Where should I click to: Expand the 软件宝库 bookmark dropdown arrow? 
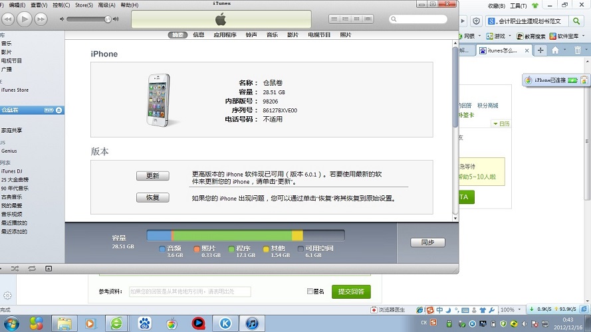pos(584,36)
